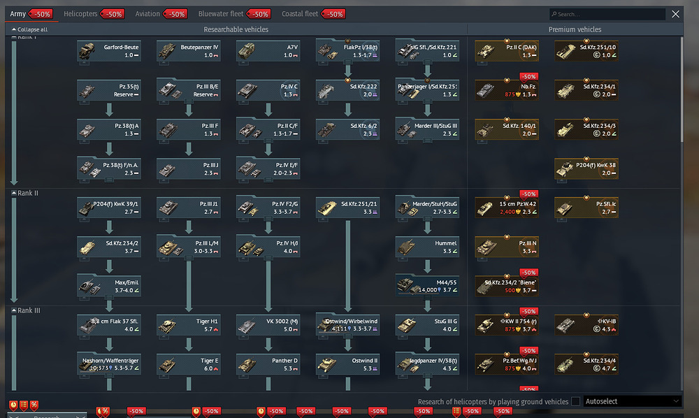Image resolution: width=699 pixels, height=418 pixels.
Task: Select the Pz.II C (DAK) premium icon
Action: coord(485,51)
